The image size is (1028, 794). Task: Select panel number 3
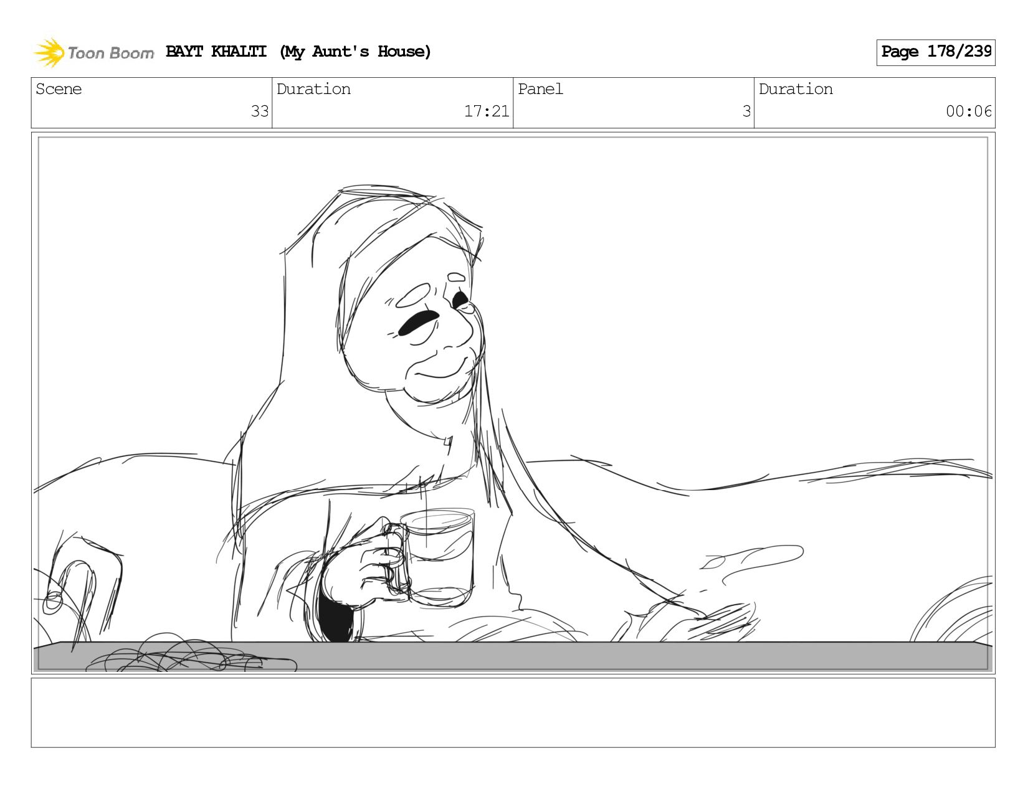[x=746, y=111]
